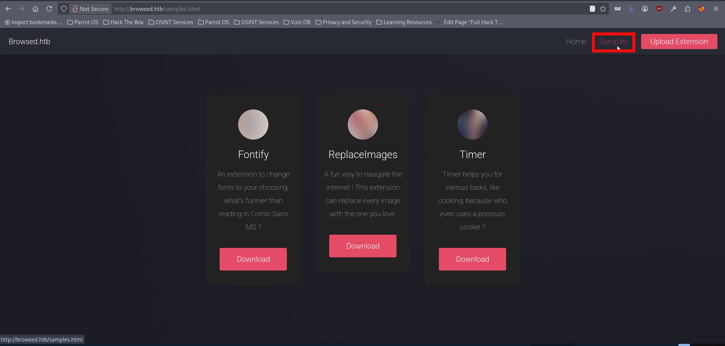Image resolution: width=725 pixels, height=346 pixels.
Task: Open the tracking protection shield icon
Action: [x=64, y=9]
